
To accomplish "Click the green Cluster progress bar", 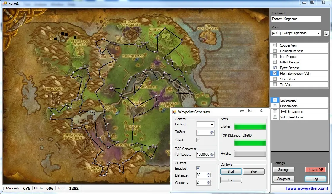I will (x=250, y=126).
